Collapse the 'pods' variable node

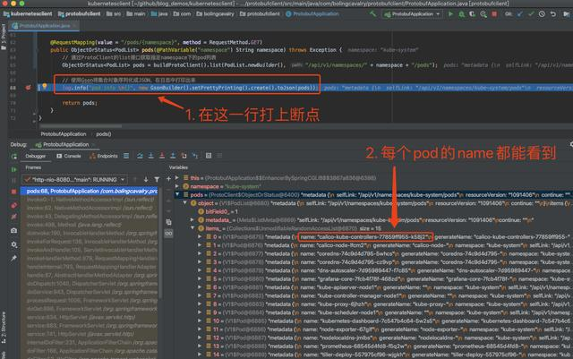(177, 194)
